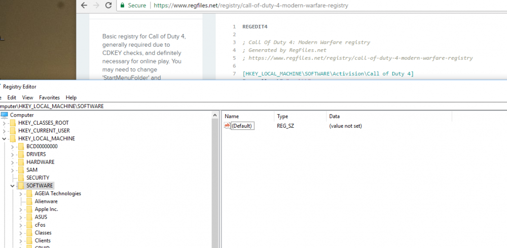Click the Computer icon in registry tree
Screen dimensions: 507x248
pyautogui.click(x=5, y=115)
